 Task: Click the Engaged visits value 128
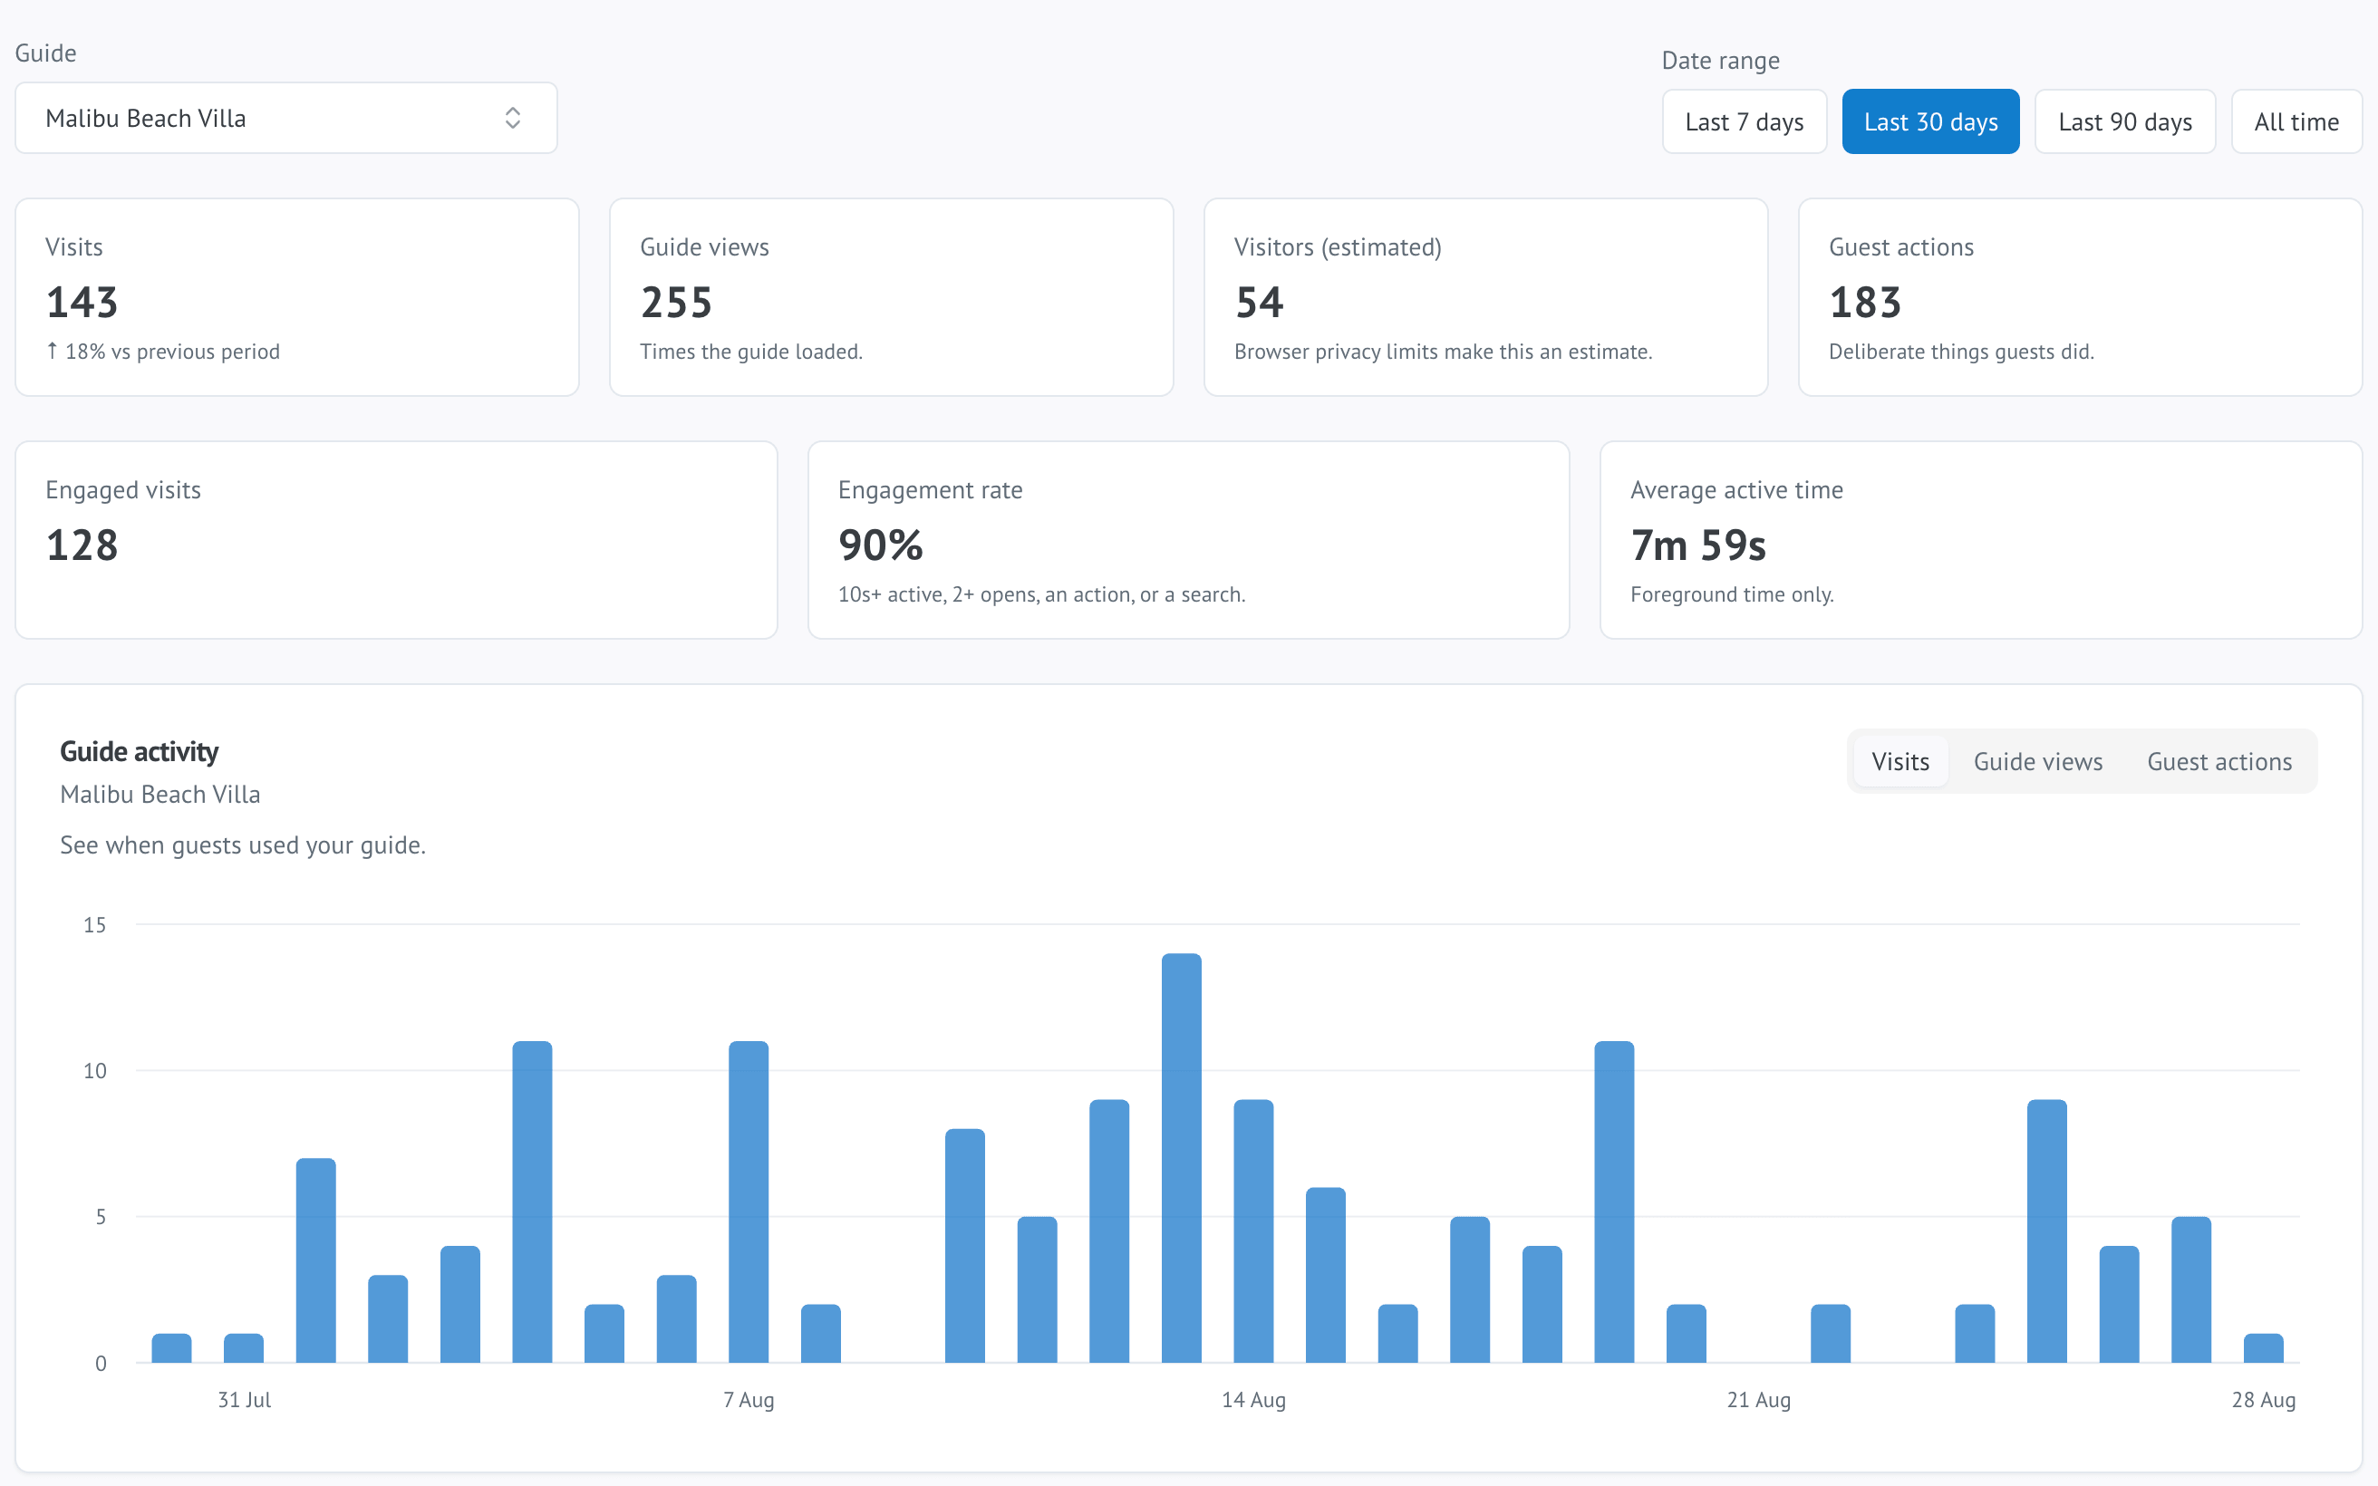[82, 545]
